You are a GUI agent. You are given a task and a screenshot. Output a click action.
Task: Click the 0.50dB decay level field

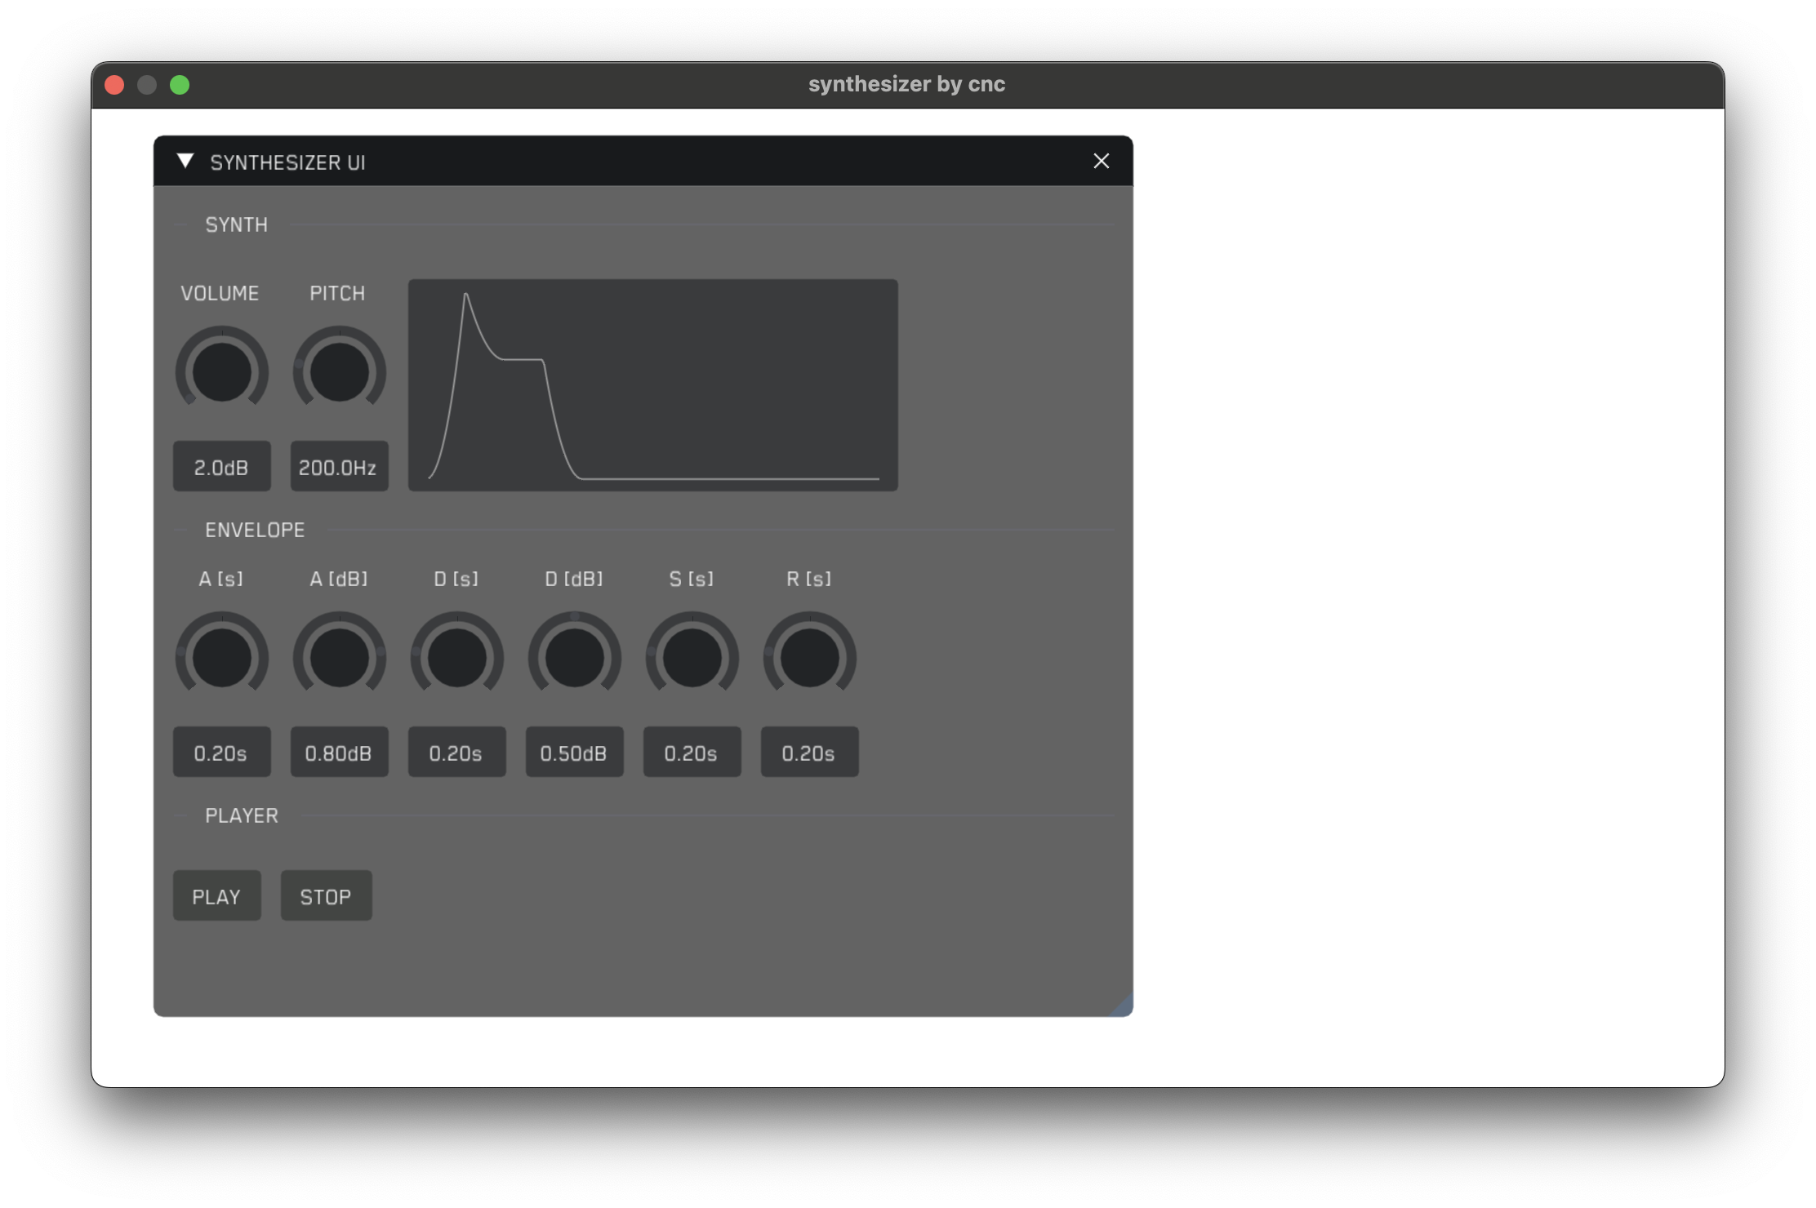pyautogui.click(x=574, y=753)
